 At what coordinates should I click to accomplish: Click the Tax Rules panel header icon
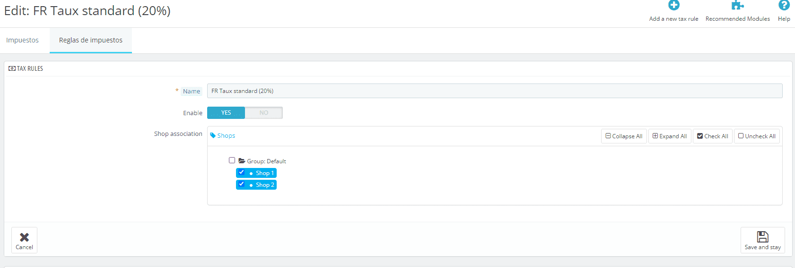pyautogui.click(x=12, y=68)
